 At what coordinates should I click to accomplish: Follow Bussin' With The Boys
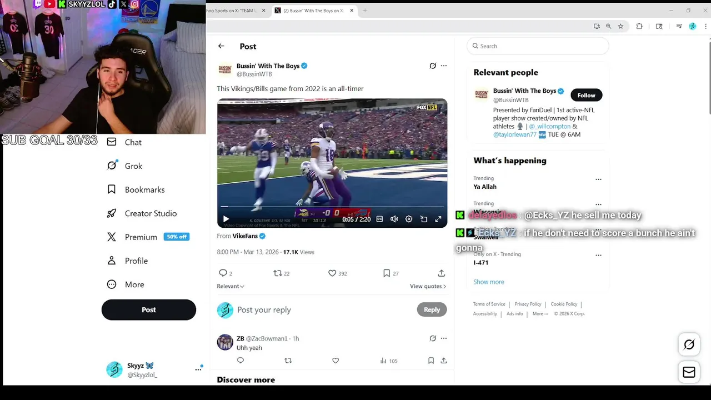[586, 95]
